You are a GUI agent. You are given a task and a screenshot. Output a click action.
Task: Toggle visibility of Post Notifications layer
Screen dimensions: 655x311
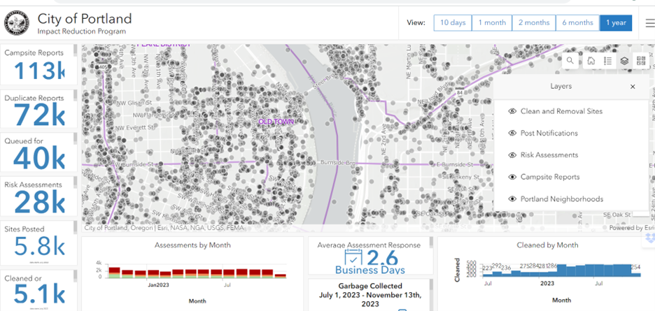pyautogui.click(x=512, y=133)
